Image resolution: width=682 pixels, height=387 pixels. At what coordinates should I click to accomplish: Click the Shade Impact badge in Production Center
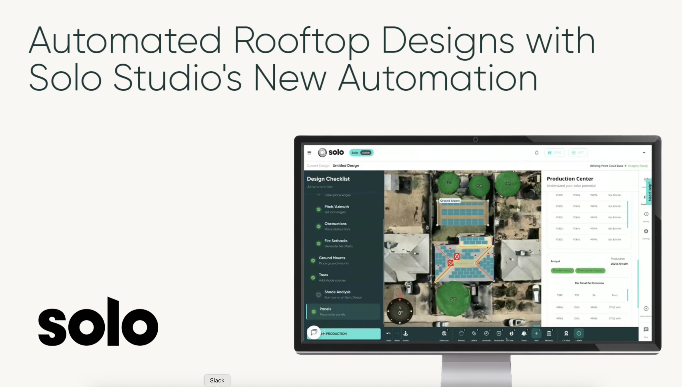[562, 270]
